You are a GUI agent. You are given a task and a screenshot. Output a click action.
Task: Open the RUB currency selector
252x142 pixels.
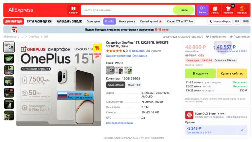click(x=246, y=21)
